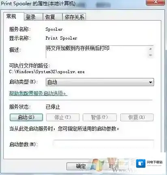167x175 pixels.
Task: Select the 自动 startup type combo box
Action: (x=100, y=82)
